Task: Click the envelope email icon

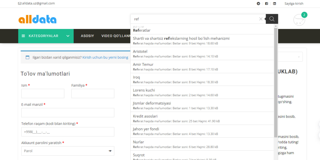Action: coord(20,3)
